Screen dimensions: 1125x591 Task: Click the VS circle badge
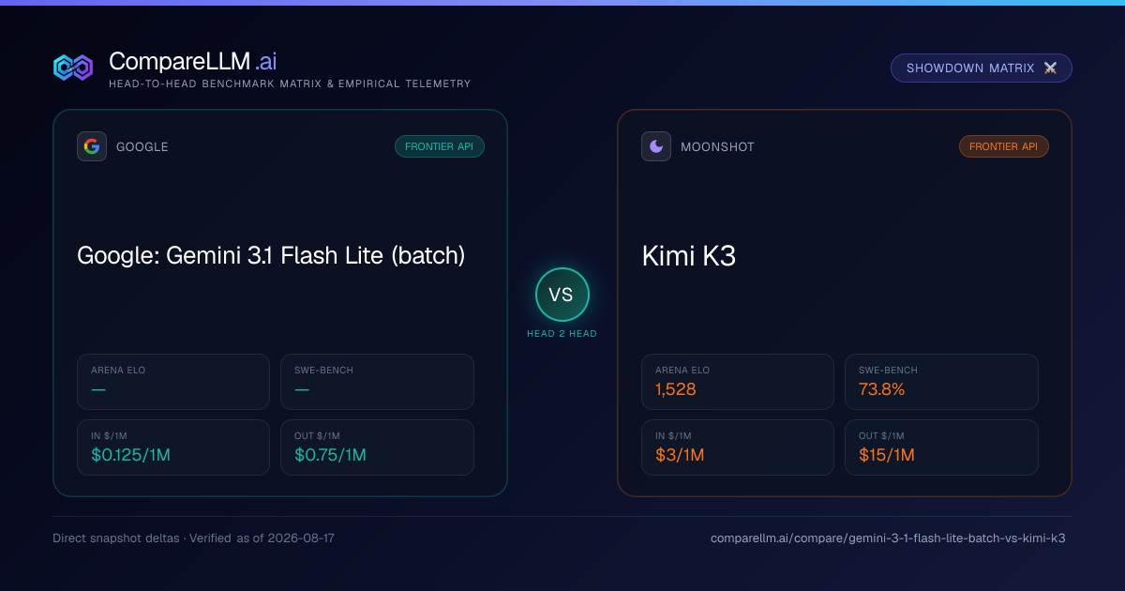point(562,295)
